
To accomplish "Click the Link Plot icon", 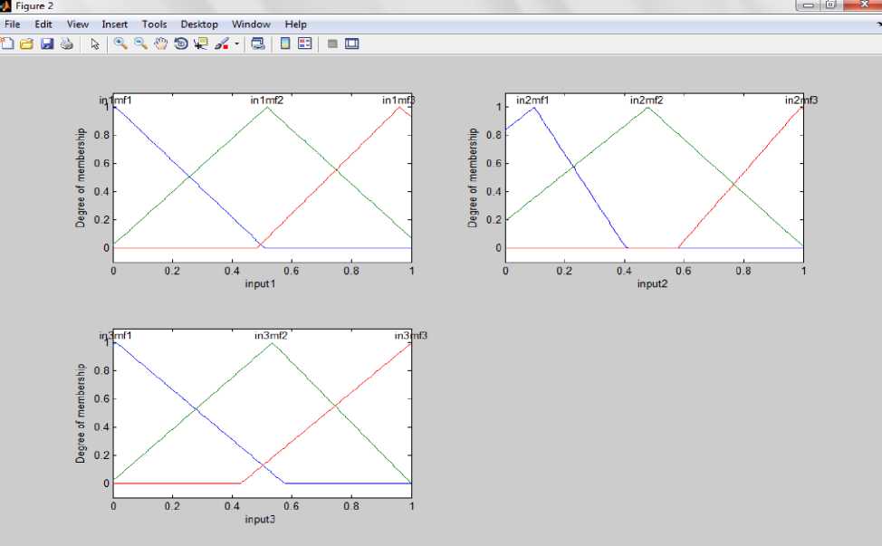I will coord(258,43).
